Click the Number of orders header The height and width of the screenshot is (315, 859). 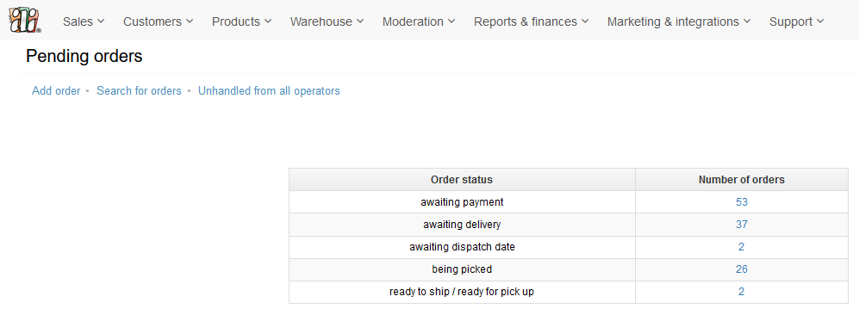click(x=741, y=179)
